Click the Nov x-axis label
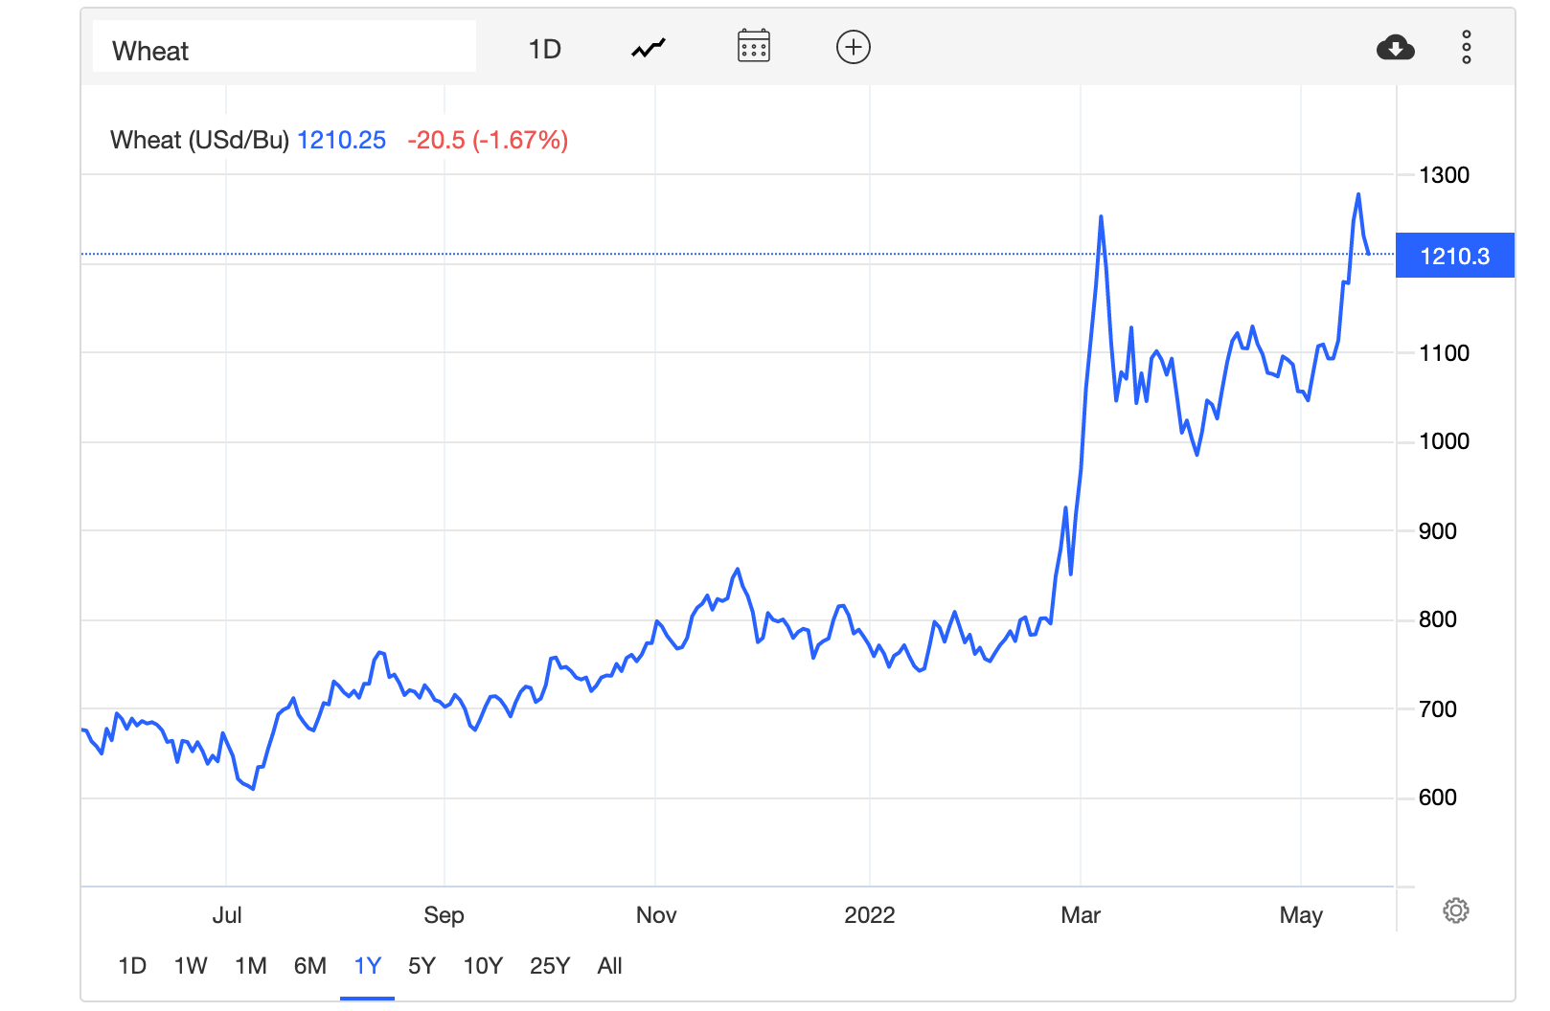 (x=656, y=915)
